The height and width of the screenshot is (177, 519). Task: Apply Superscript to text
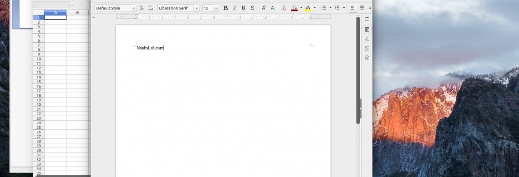264,8
